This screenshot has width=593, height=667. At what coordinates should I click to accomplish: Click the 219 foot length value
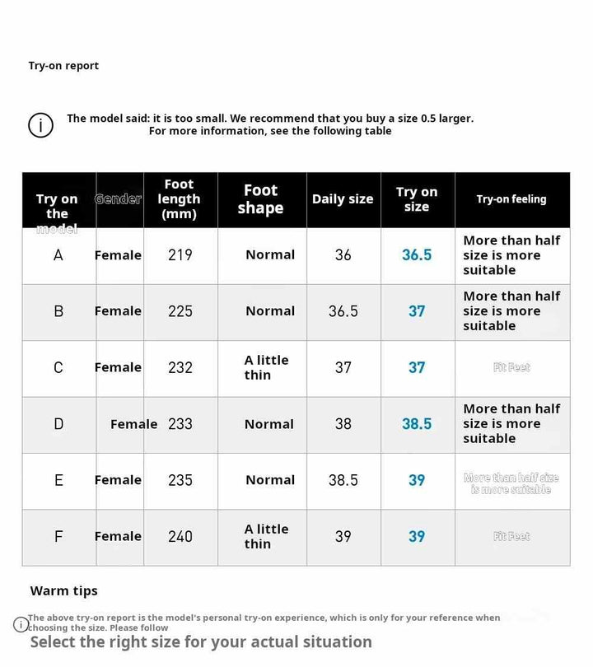click(180, 255)
